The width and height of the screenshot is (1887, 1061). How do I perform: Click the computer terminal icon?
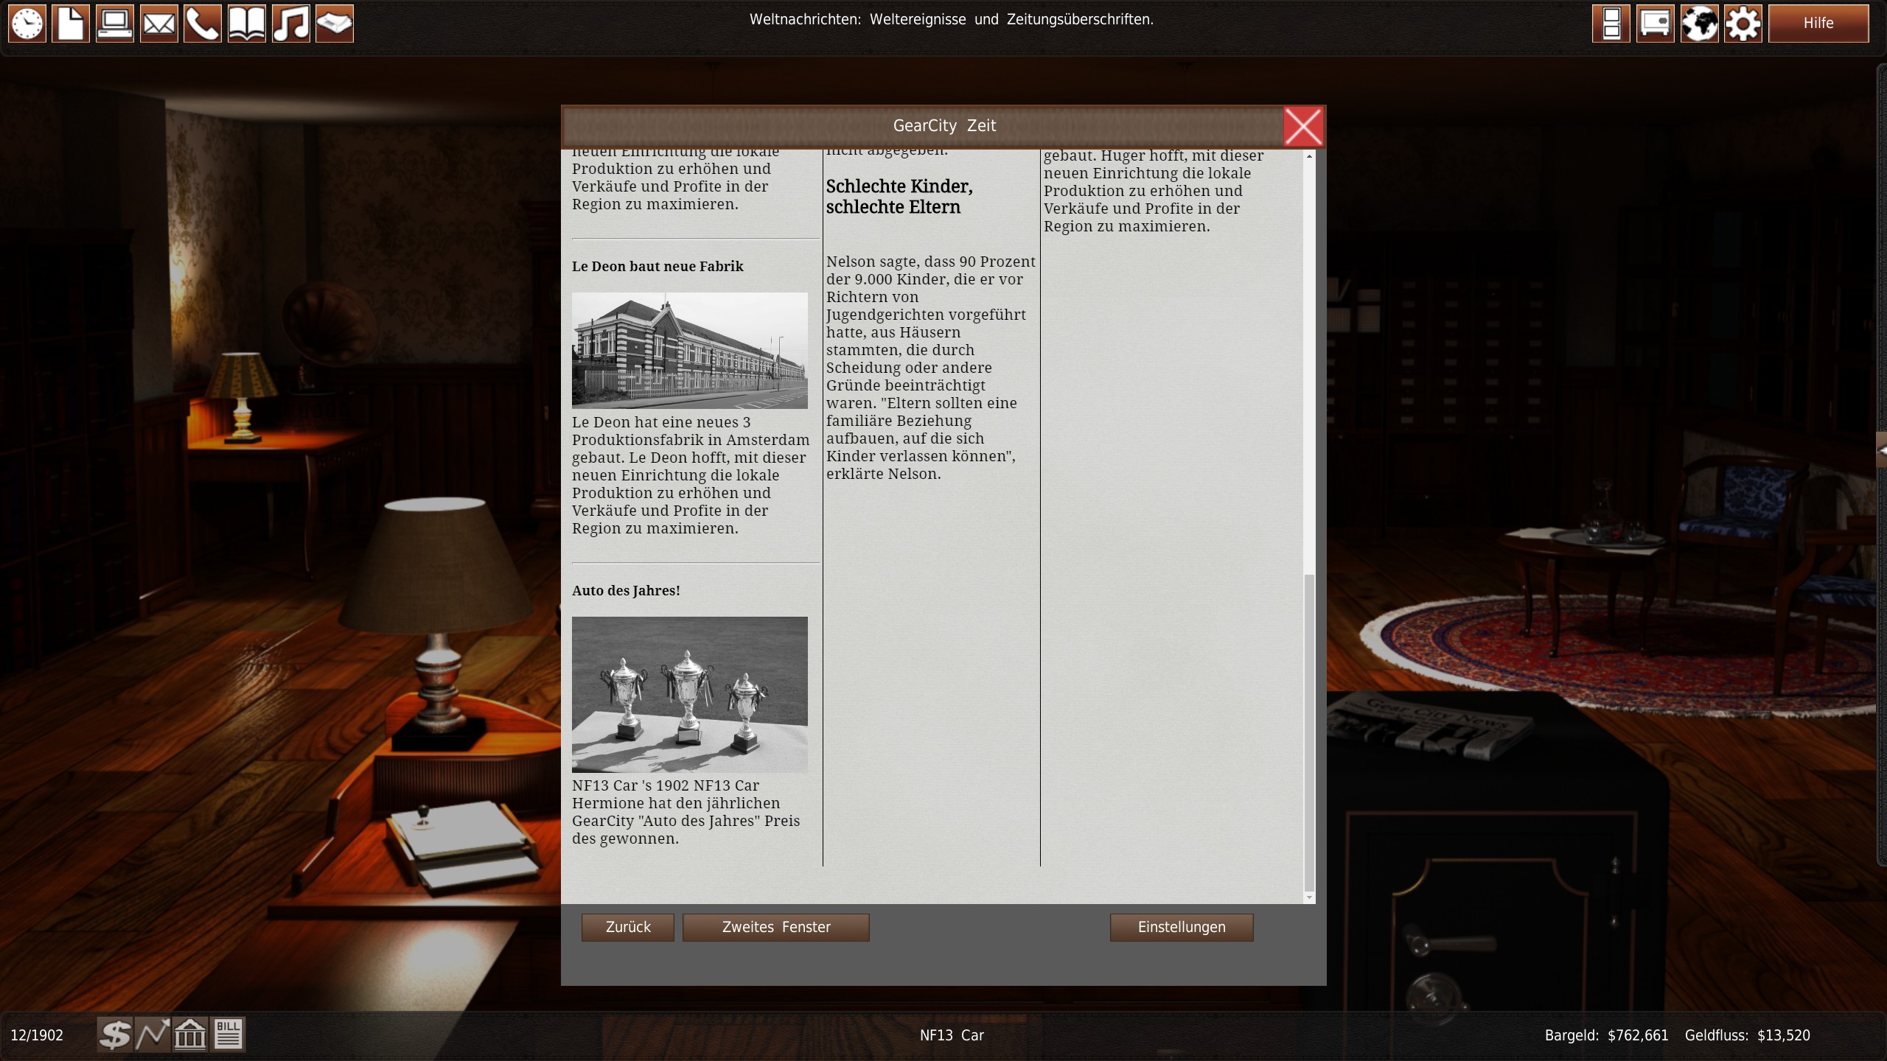(x=115, y=24)
